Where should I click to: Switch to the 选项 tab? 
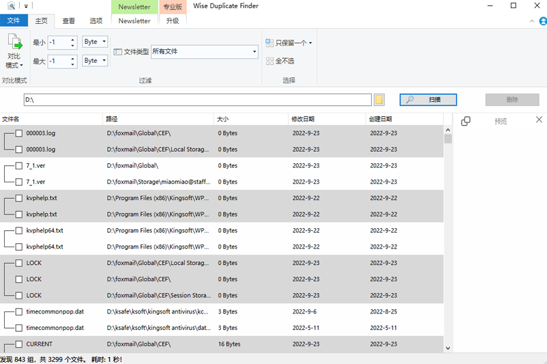[96, 21]
